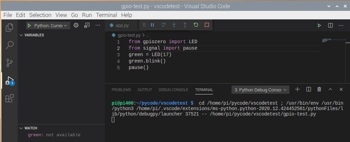Screen dimensions: 350x142
Task: Kill the terminal with trash icon
Action: point(319,89)
